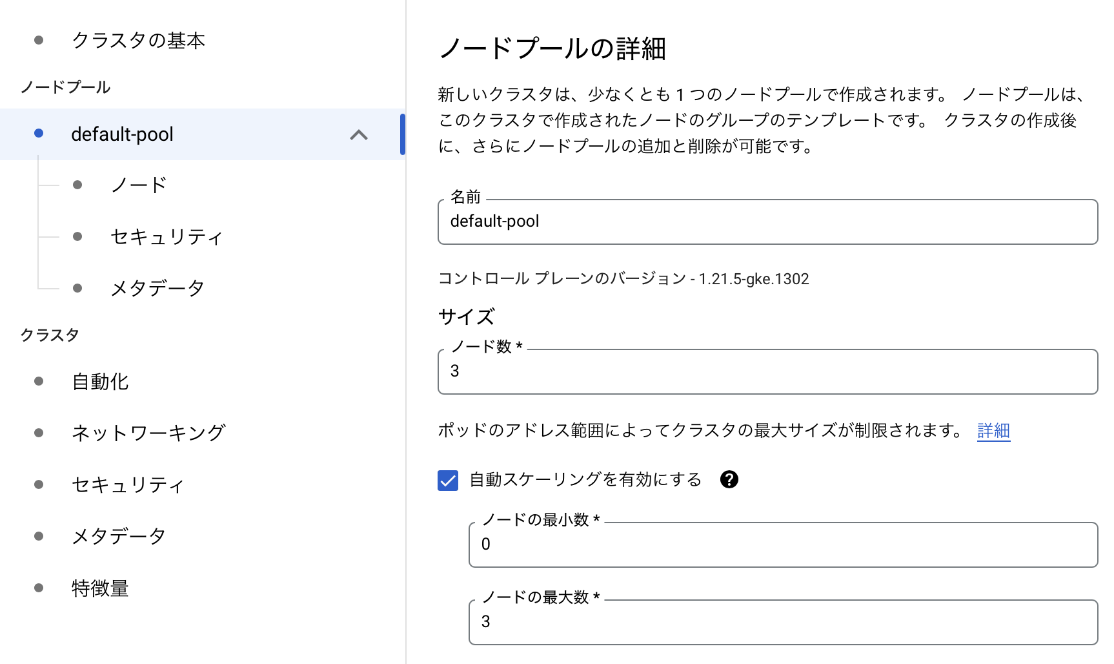This screenshot has width=1114, height=664.
Task: Open メタデータ under default-pool
Action: [157, 288]
